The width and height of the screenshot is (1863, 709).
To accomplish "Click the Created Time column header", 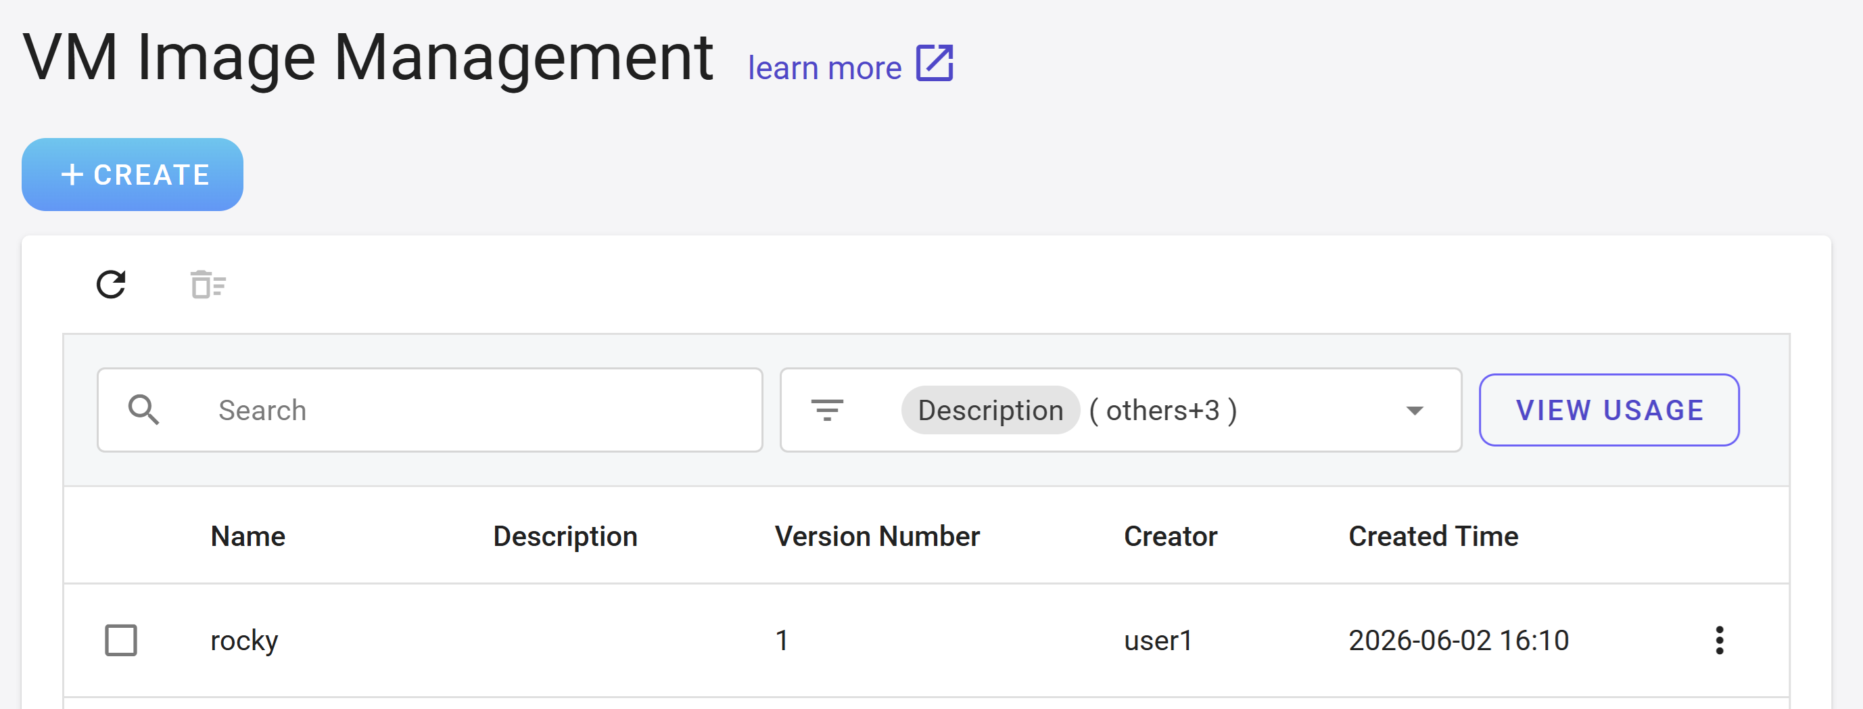I will point(1434,536).
